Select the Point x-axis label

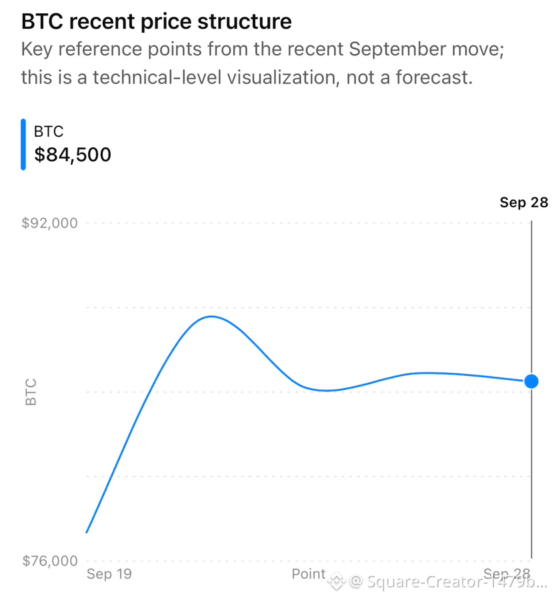coord(308,573)
